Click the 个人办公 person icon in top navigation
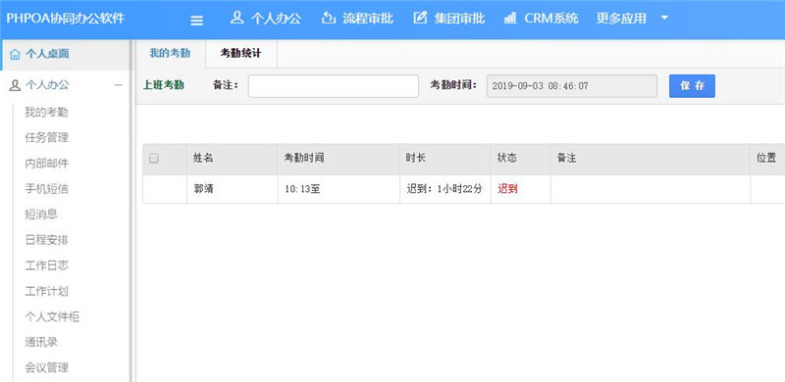The image size is (785, 382). coord(236,18)
